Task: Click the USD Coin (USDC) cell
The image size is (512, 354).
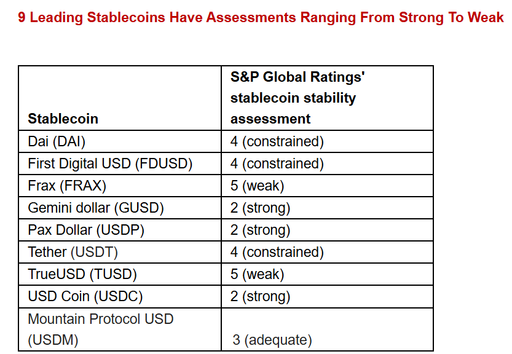Action: [x=85, y=296]
